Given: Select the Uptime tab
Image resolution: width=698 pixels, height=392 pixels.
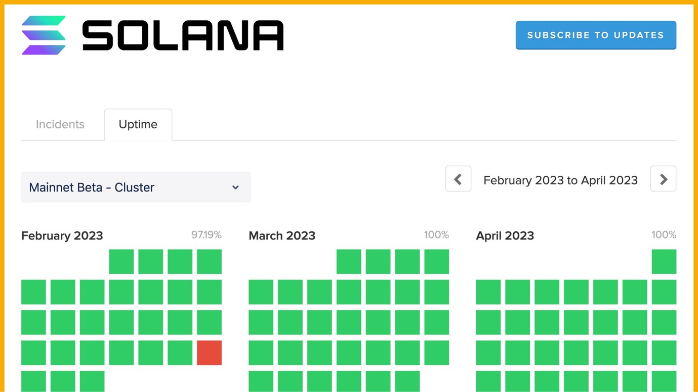Looking at the screenshot, I should (x=138, y=124).
